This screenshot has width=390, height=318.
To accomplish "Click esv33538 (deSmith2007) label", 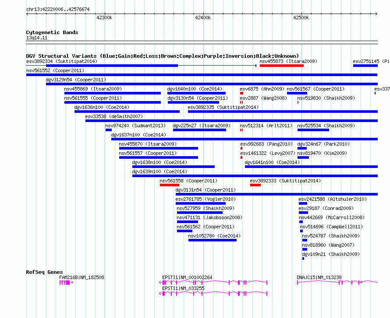I will (x=114, y=116).
